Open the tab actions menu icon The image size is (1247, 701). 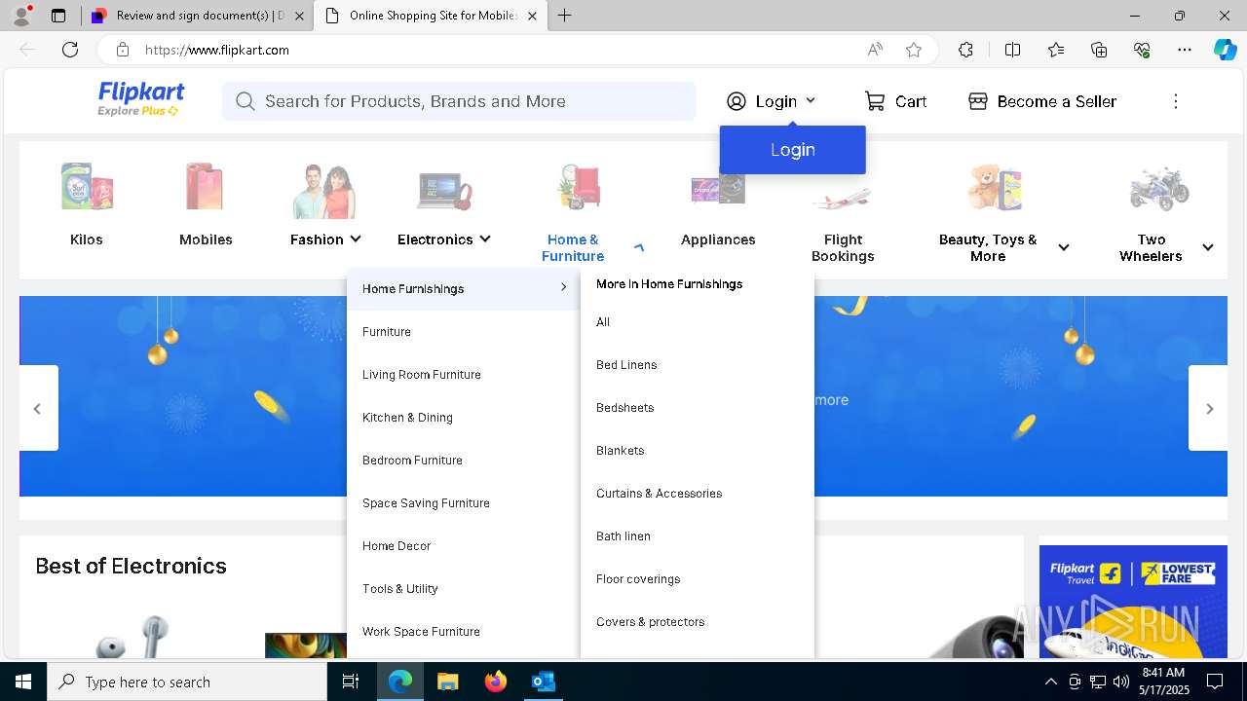(58, 16)
